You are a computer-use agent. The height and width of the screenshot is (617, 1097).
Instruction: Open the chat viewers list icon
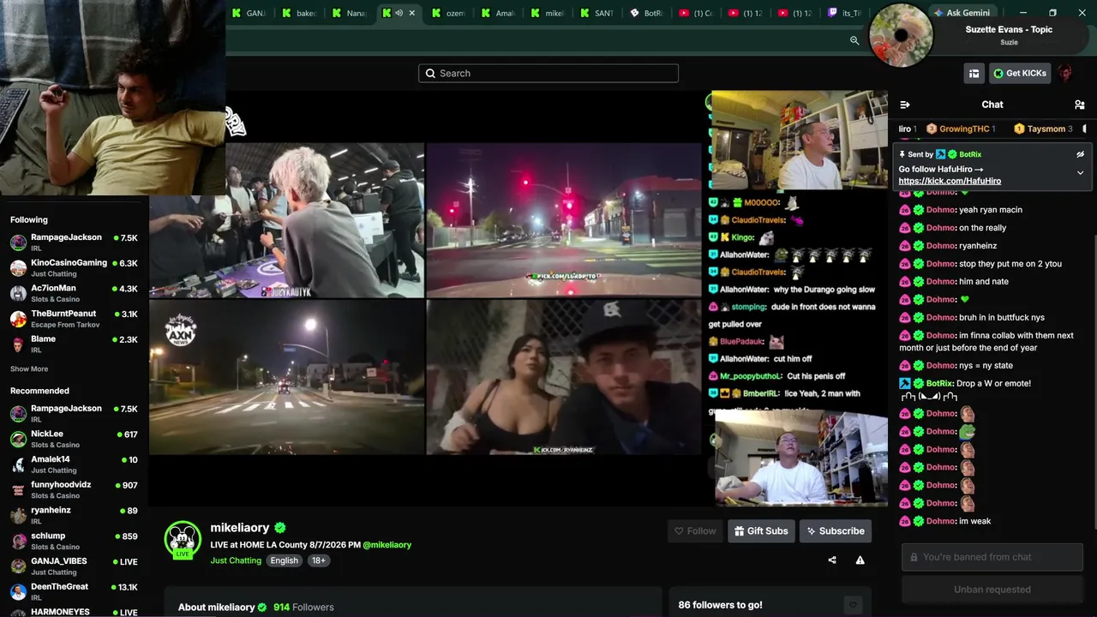[x=1079, y=105]
